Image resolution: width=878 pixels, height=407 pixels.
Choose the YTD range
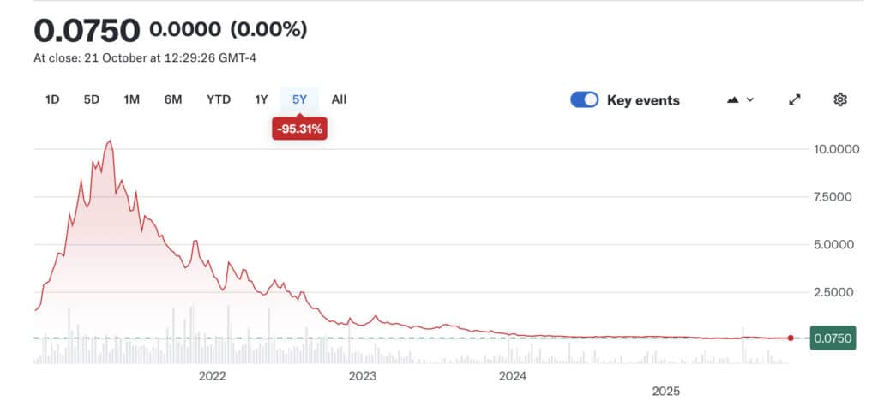click(219, 99)
